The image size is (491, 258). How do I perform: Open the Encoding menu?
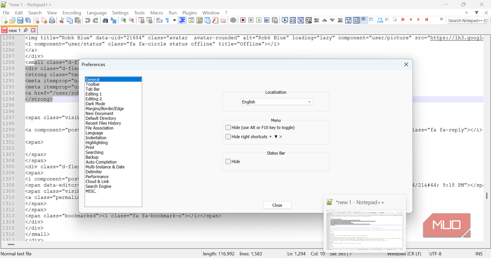pos(72,13)
